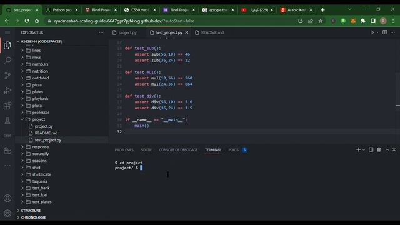Split the terminal panel
400x225 pixels.
(x=371, y=150)
